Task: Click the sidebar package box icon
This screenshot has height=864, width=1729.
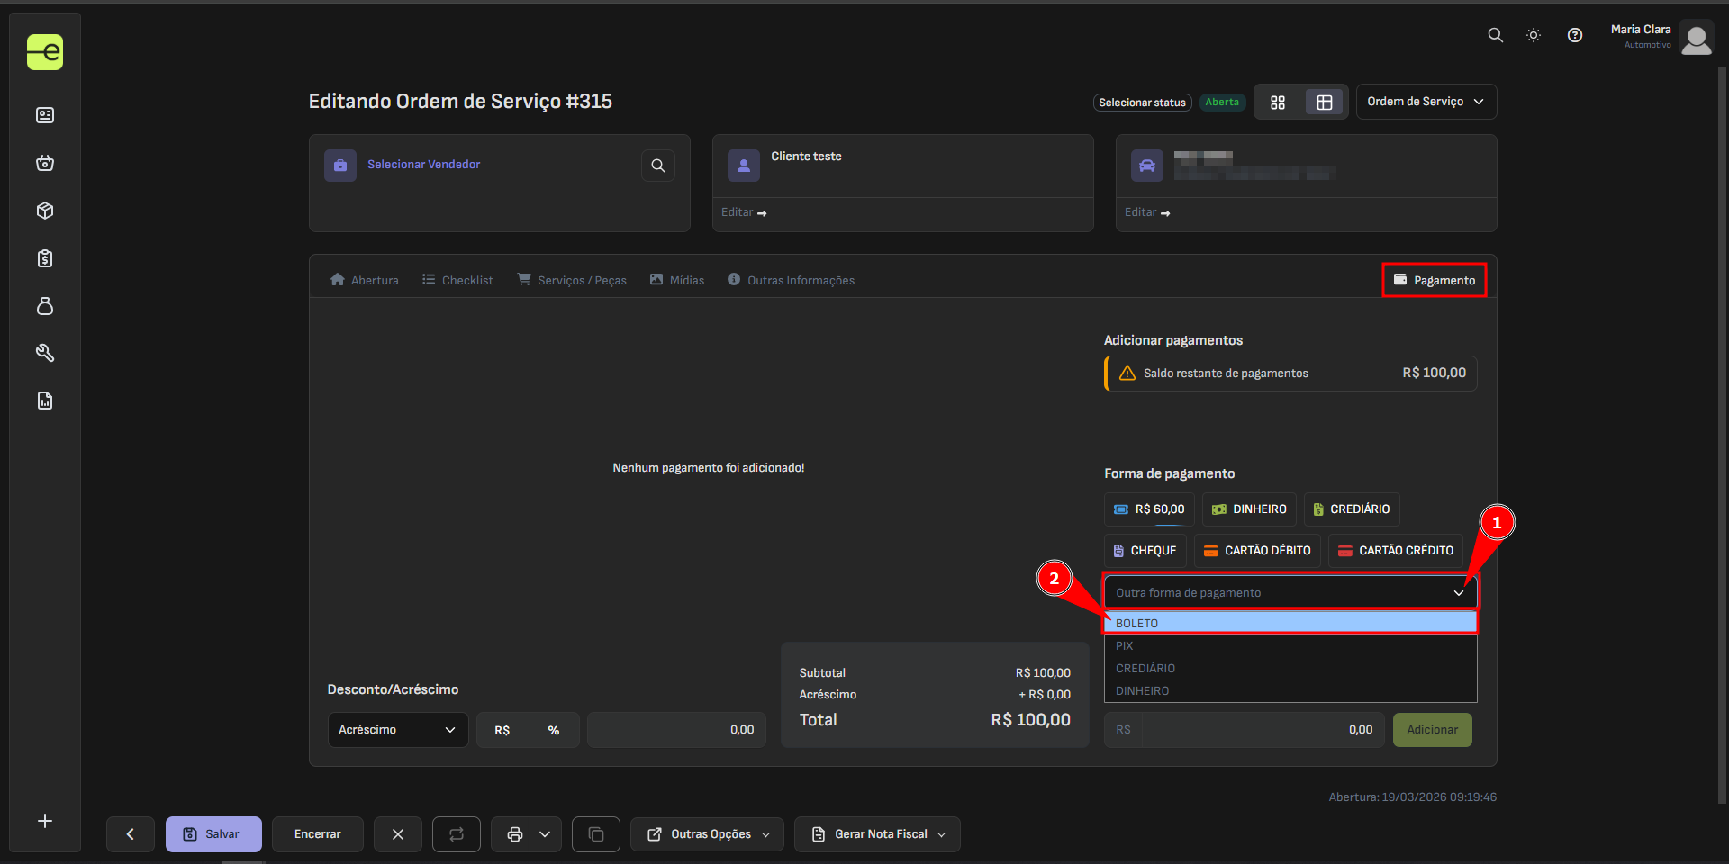Action: click(x=45, y=211)
